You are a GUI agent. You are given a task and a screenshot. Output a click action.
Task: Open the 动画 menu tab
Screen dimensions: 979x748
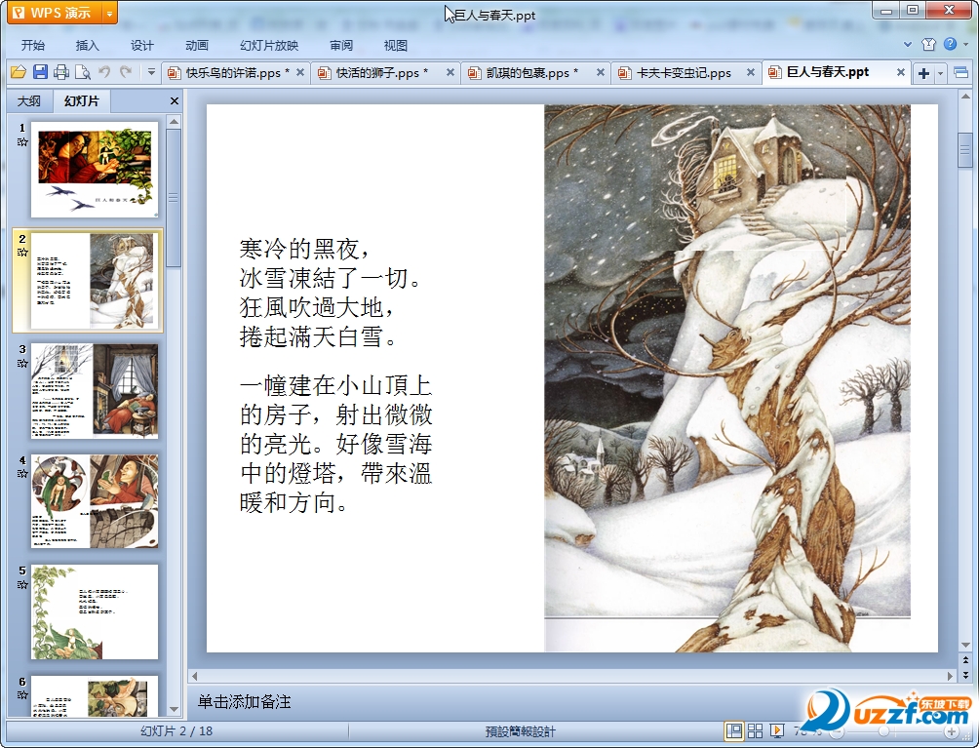(x=197, y=45)
